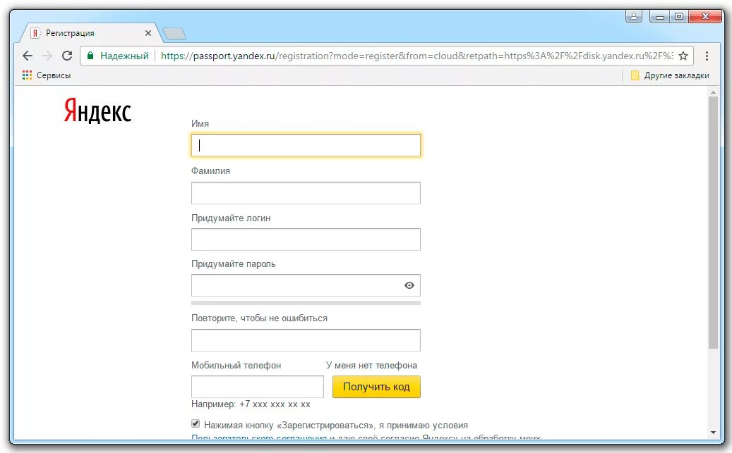Screen dimensions: 732x453
Task: Bookmark page with the star icon
Action: [x=683, y=56]
